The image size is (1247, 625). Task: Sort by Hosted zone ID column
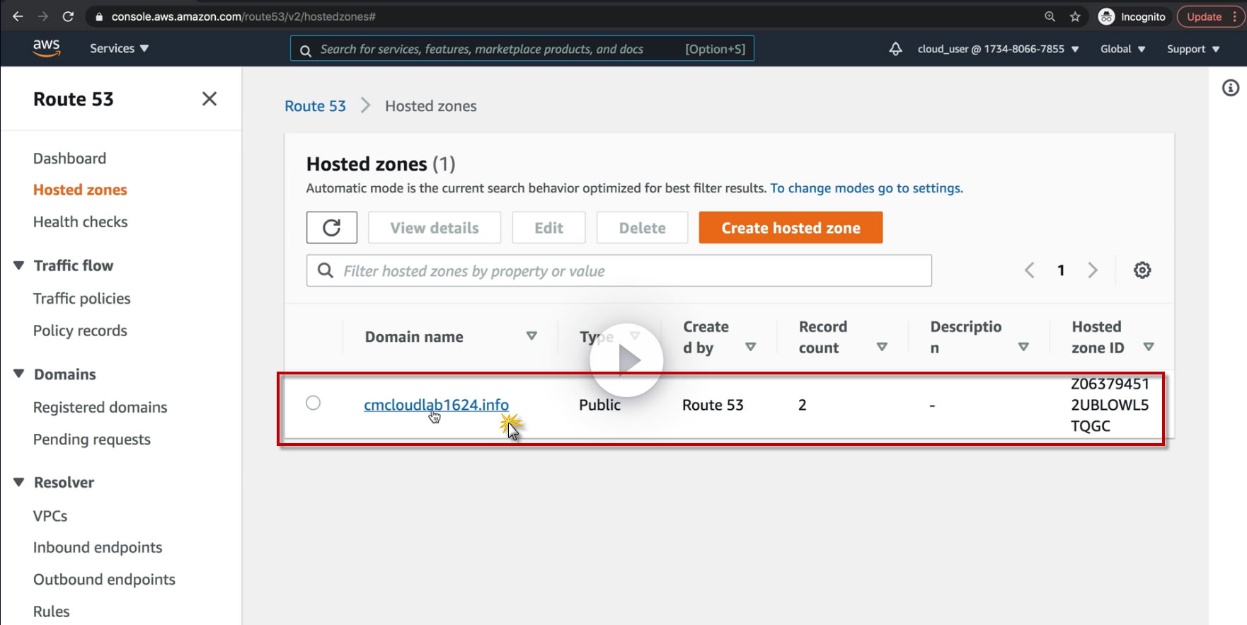[1149, 347]
